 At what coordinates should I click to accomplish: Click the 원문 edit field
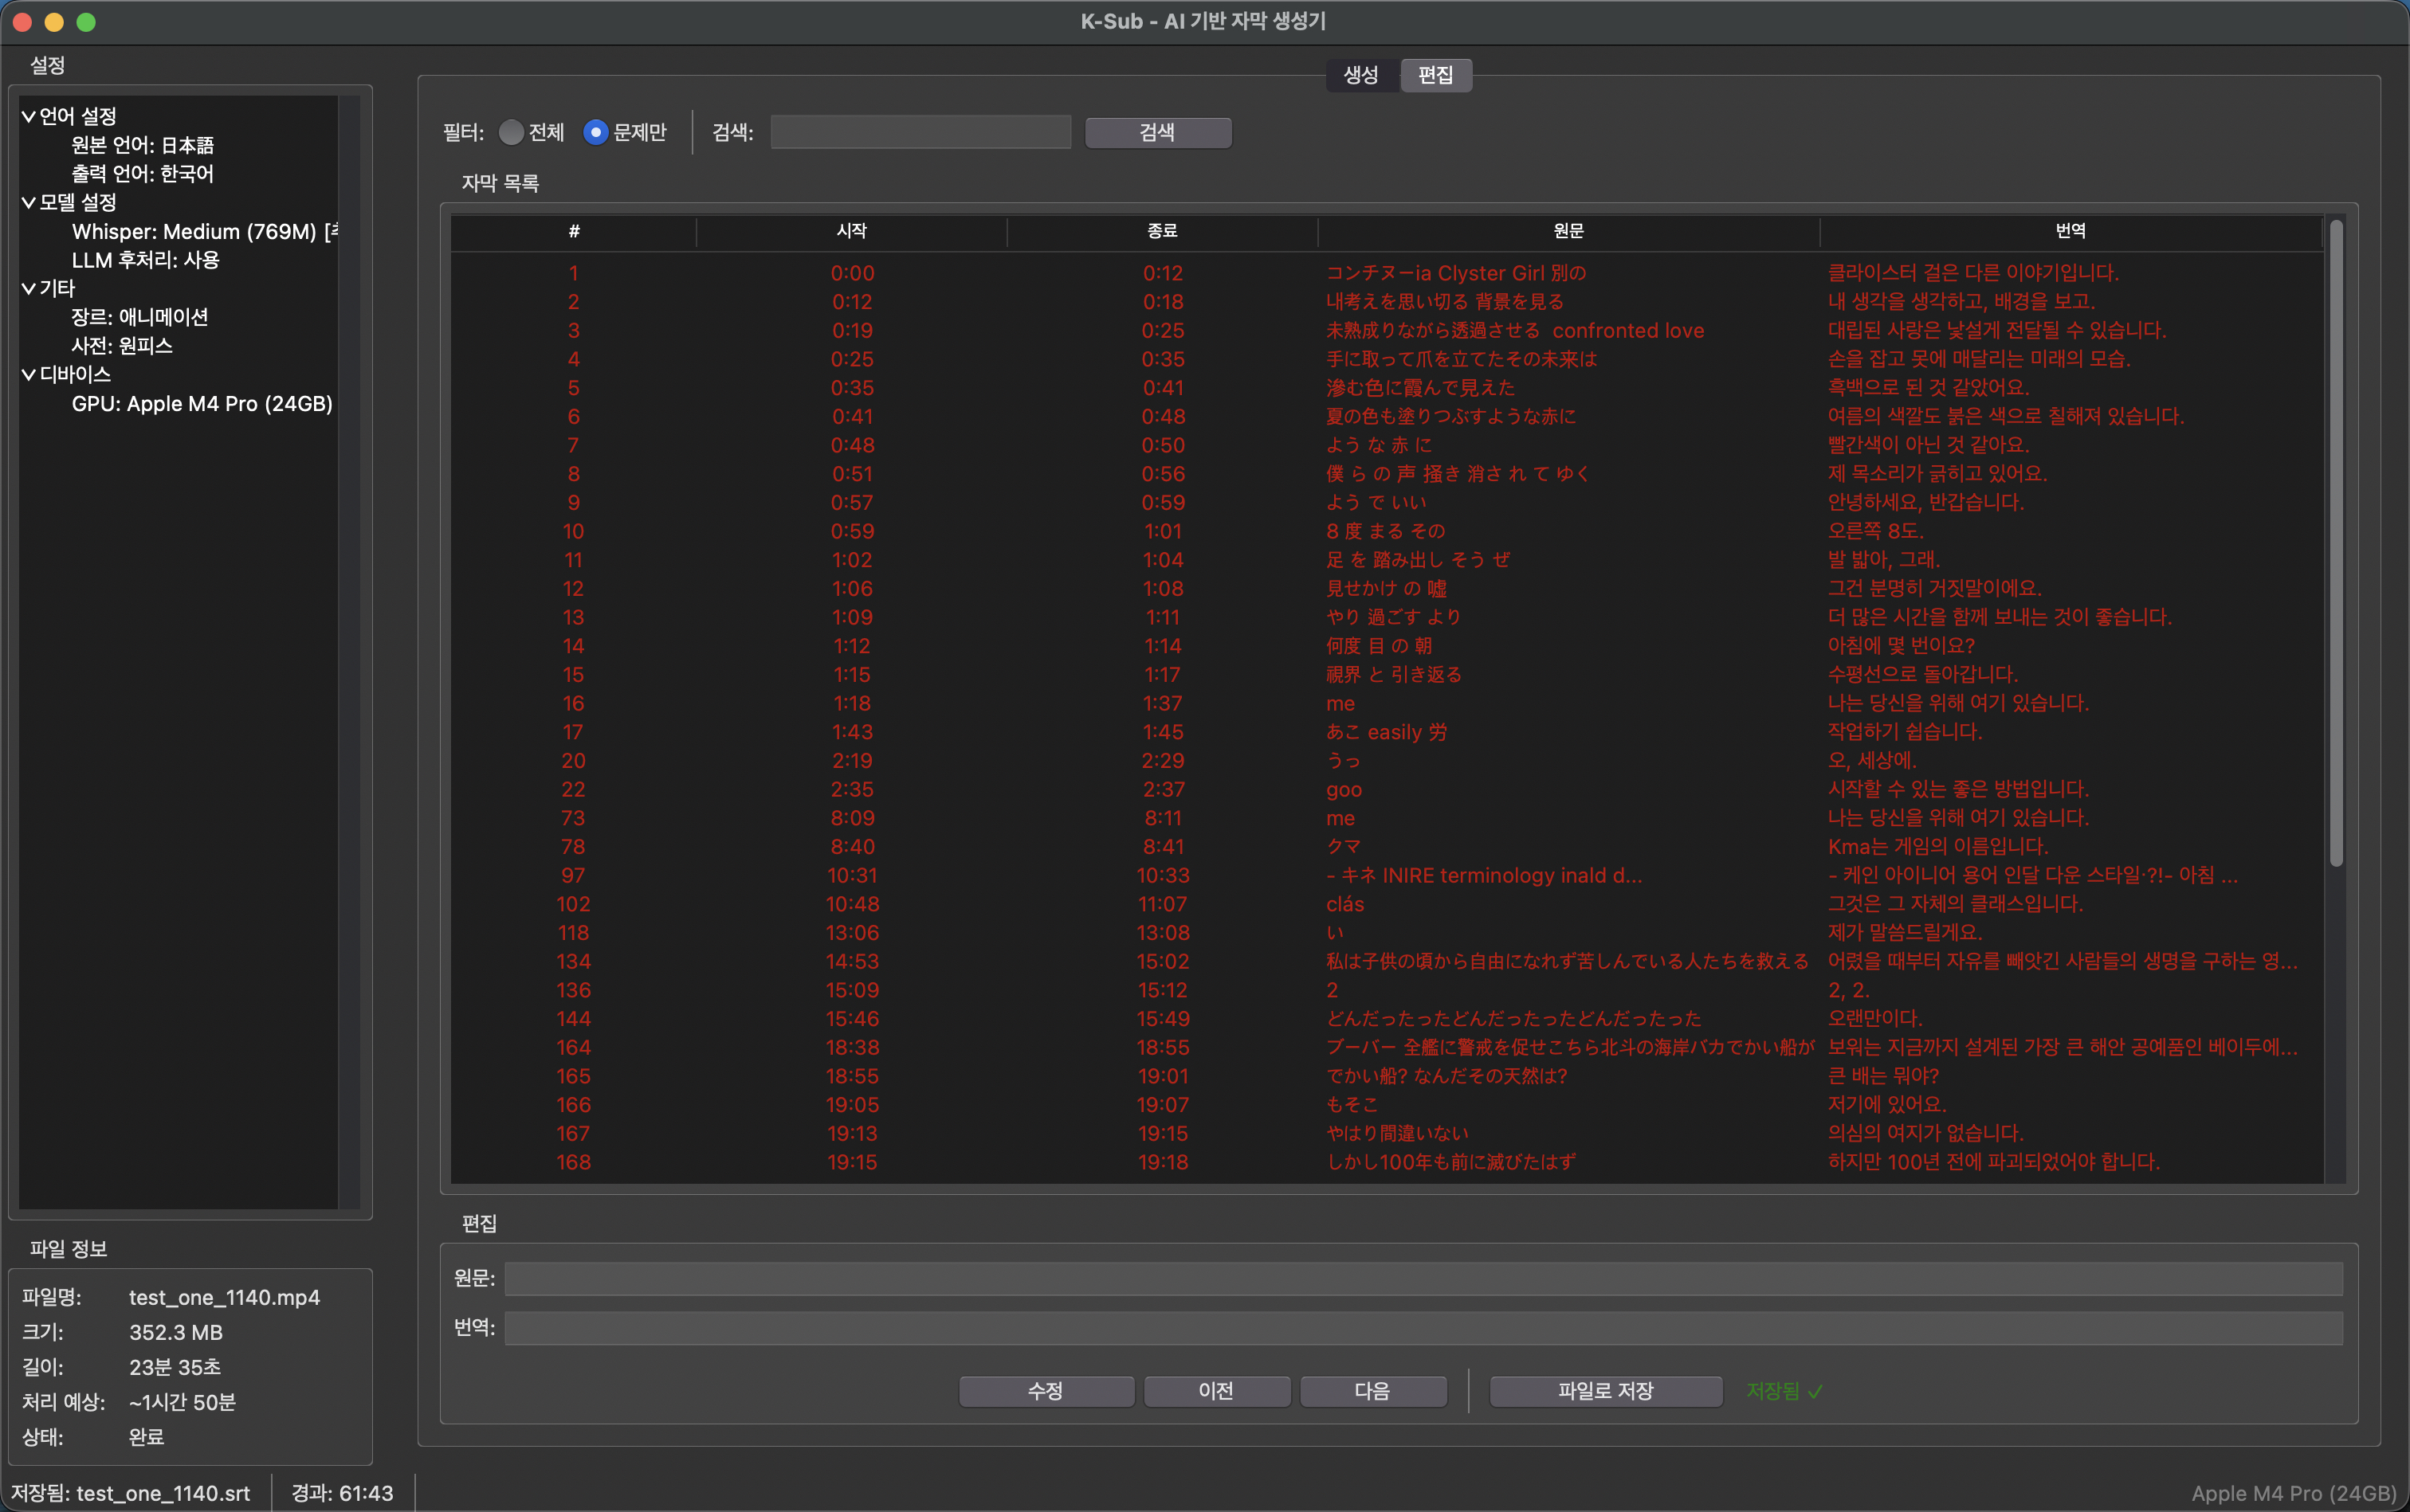[x=1423, y=1278]
